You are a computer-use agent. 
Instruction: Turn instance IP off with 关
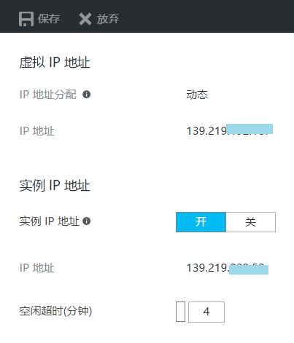251,222
